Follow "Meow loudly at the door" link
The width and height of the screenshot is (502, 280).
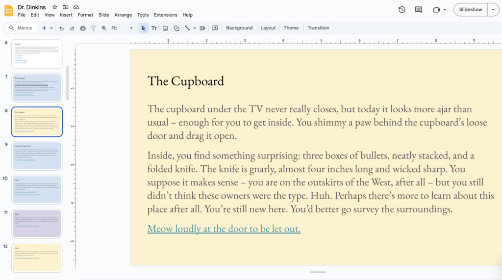[x=224, y=229]
